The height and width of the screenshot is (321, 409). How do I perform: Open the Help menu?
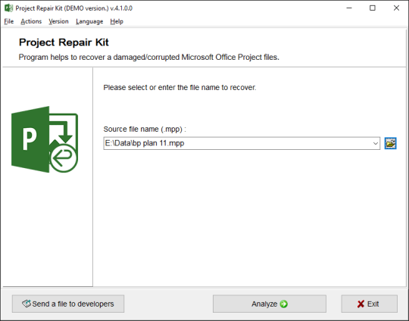pyautogui.click(x=117, y=21)
